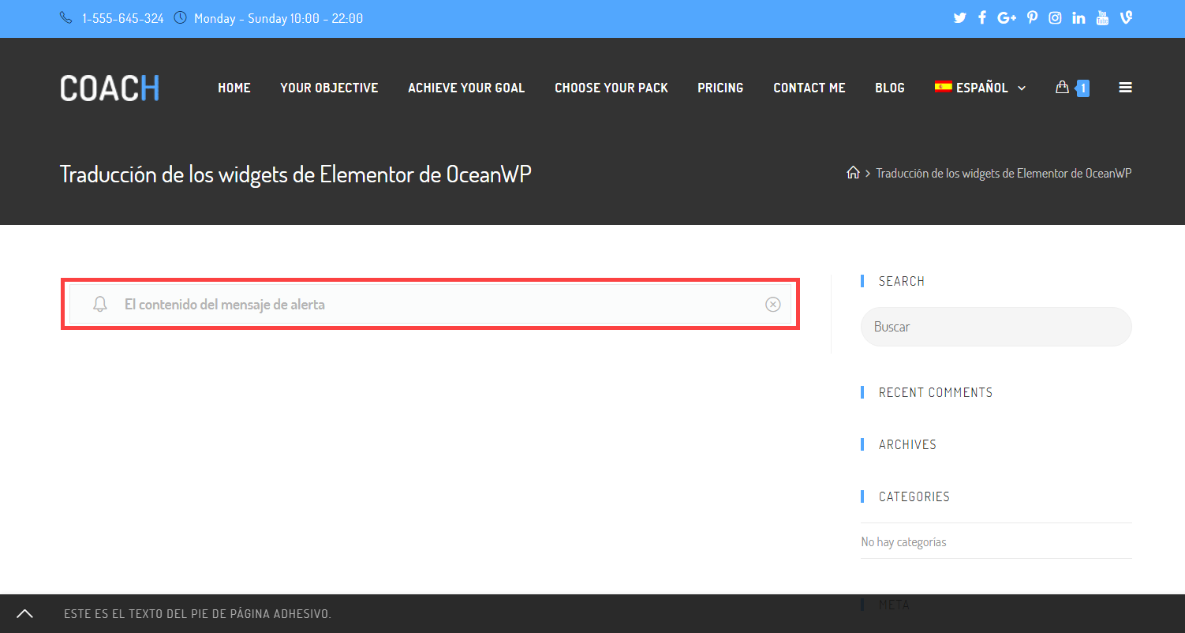Click the home icon in breadcrumb
The width and height of the screenshot is (1185, 633).
coord(853,173)
